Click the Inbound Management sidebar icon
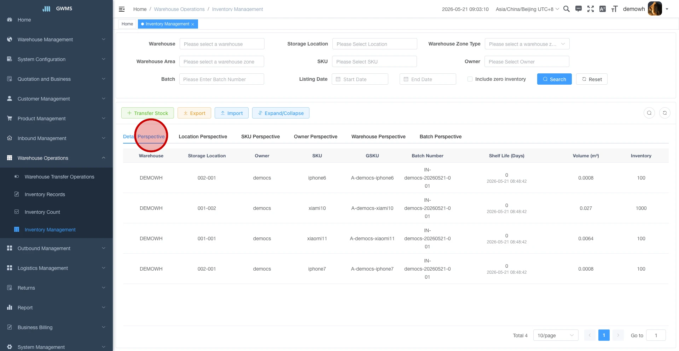Screen dimensions: 679x351 (10, 138)
